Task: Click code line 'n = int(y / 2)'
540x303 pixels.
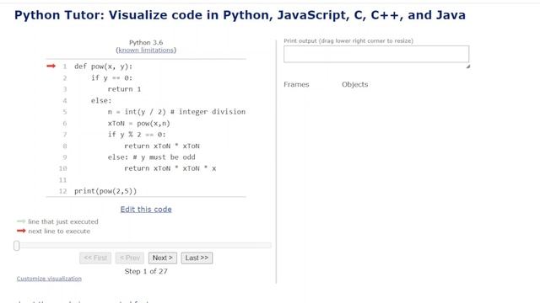Action: 137,112
